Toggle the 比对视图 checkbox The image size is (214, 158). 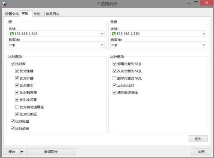coord(12,121)
